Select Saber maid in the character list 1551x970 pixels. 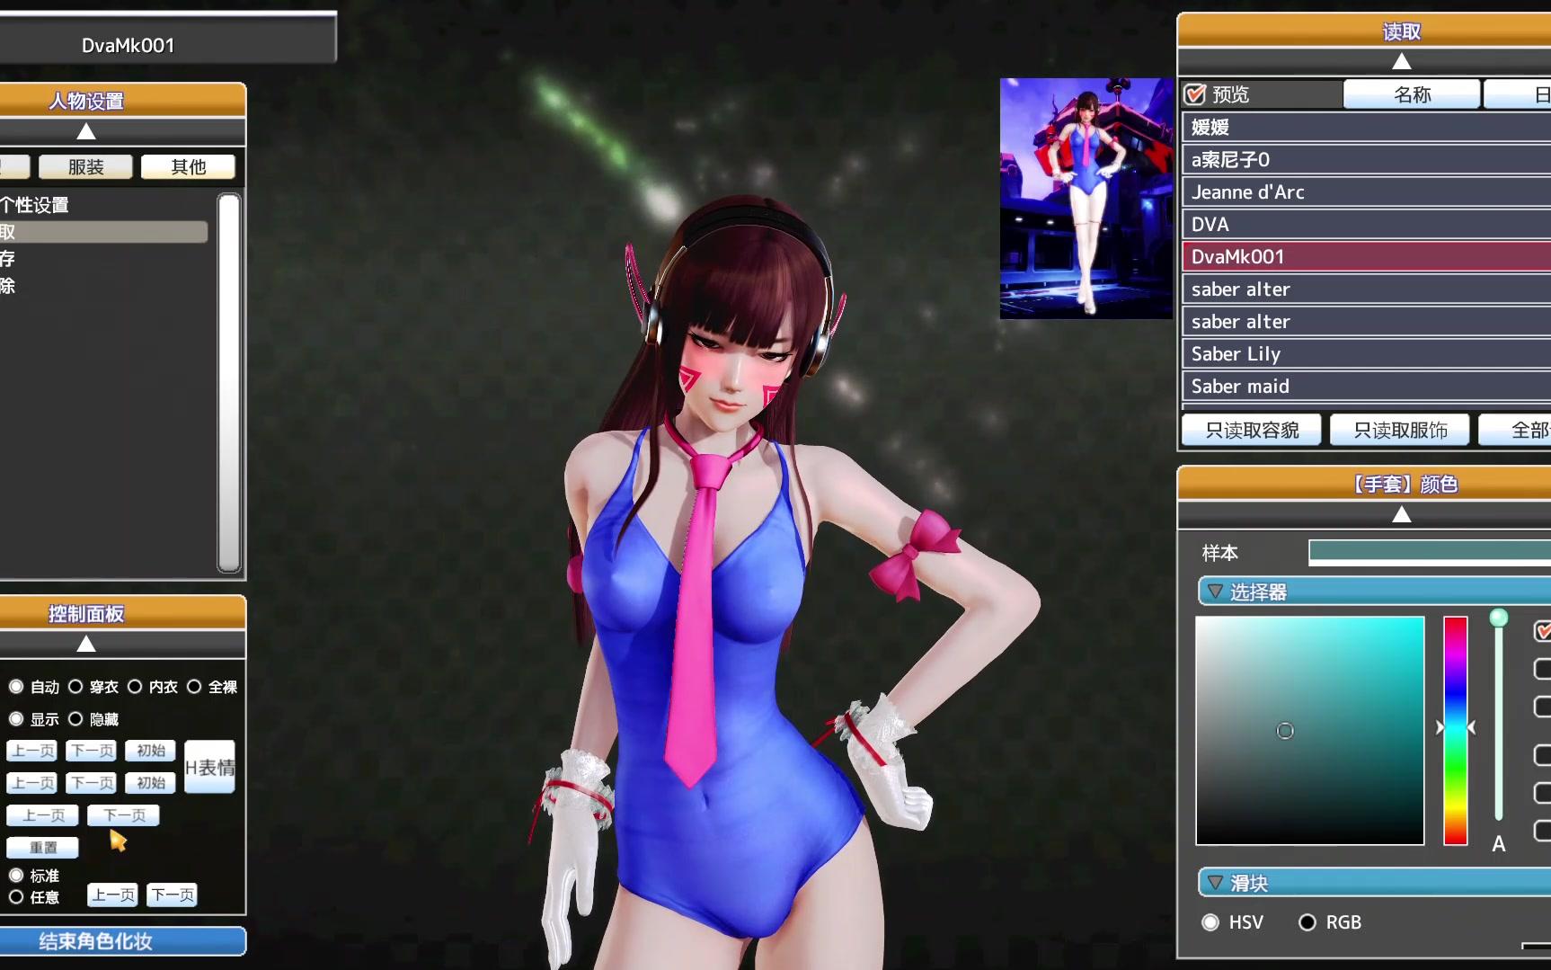[1366, 386]
